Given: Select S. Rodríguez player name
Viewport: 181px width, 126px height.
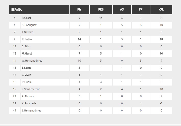Looking at the screenshot, I should tap(29, 25).
